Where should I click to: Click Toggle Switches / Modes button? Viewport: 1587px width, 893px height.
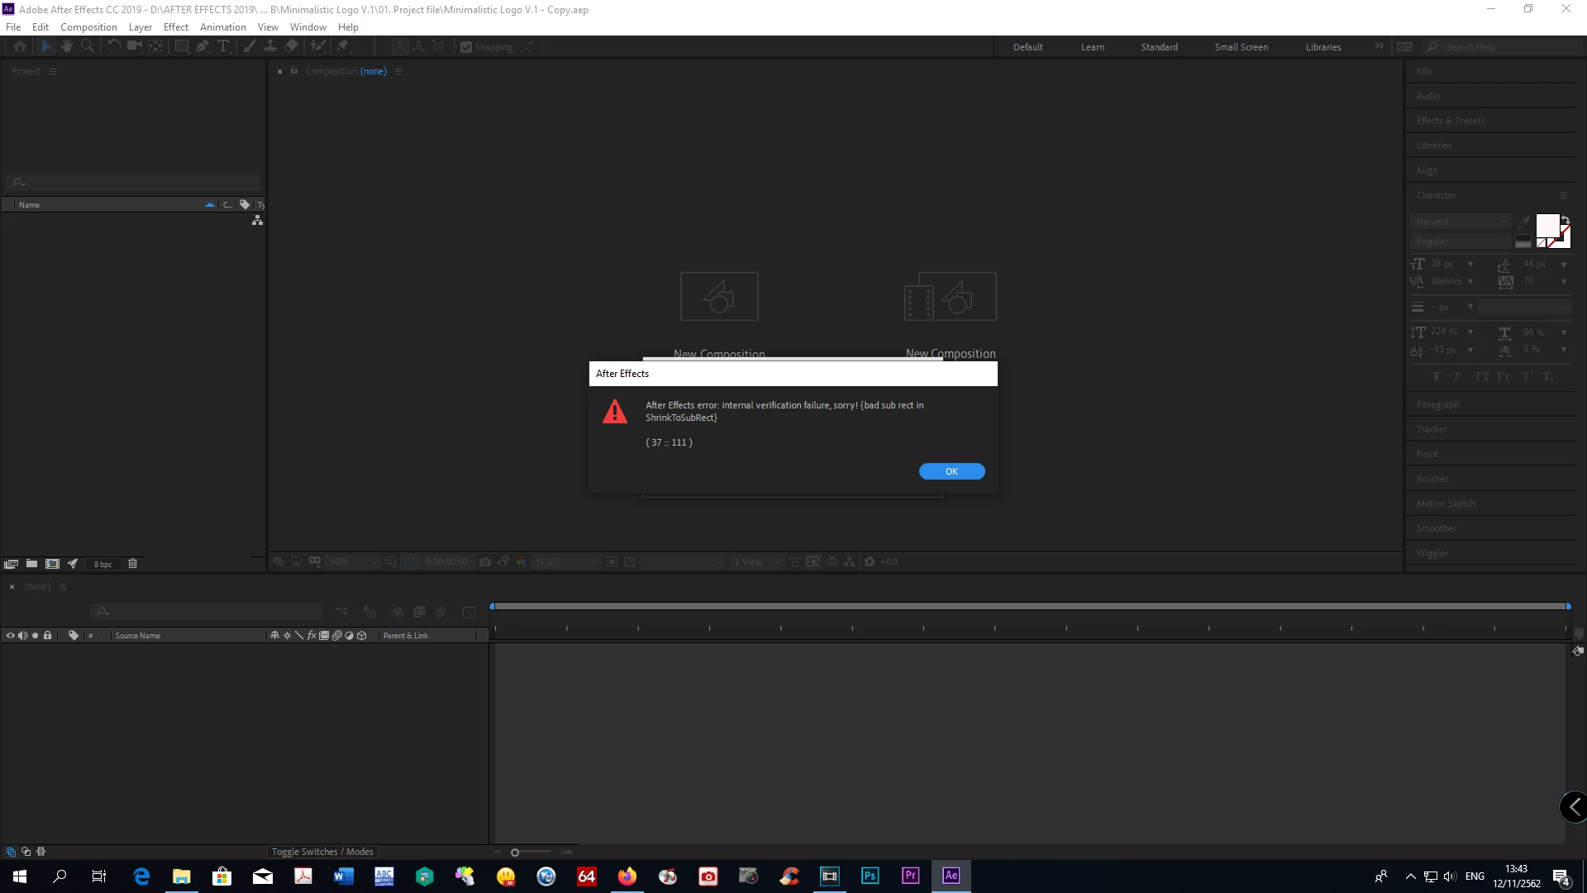[x=322, y=852]
